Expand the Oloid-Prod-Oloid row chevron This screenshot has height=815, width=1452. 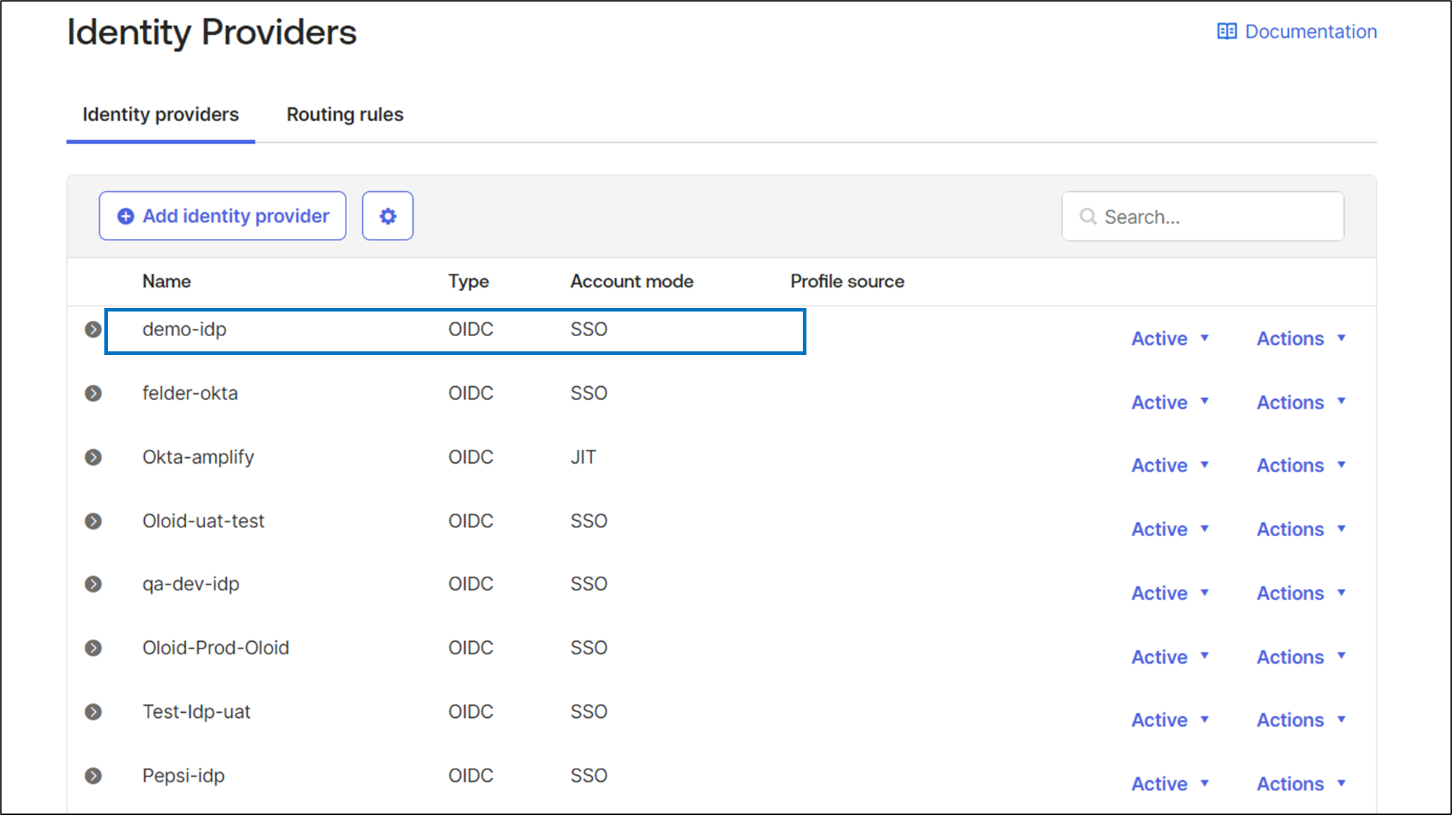point(93,648)
